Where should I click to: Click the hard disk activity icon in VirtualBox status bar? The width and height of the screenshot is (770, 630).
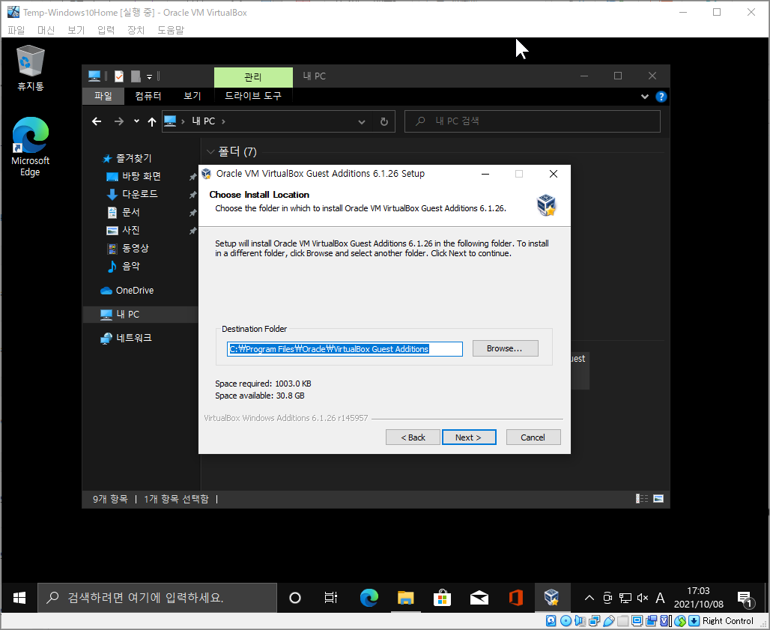(551, 621)
